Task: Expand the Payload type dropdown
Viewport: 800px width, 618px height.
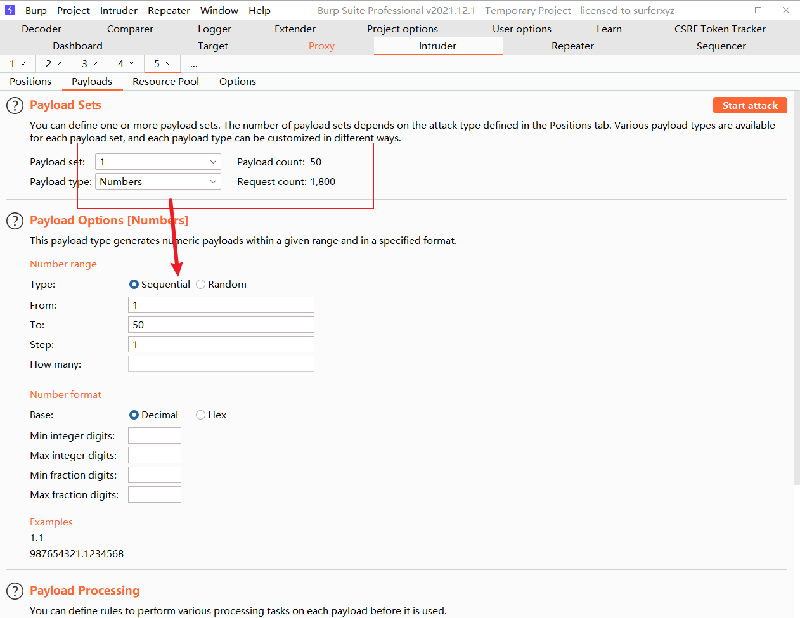Action: pos(158,182)
